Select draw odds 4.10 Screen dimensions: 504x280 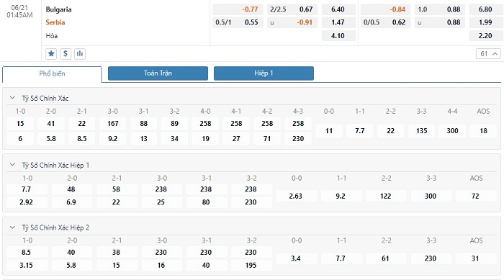(338, 36)
